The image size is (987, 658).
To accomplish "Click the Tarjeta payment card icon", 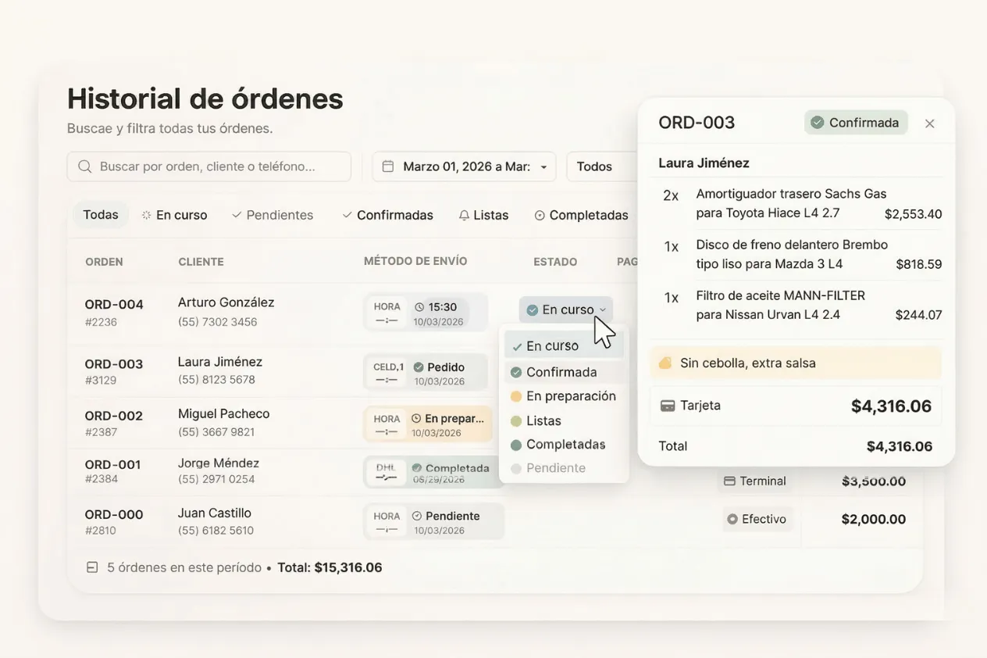I will point(669,405).
